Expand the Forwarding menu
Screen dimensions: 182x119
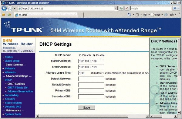coord(12,95)
